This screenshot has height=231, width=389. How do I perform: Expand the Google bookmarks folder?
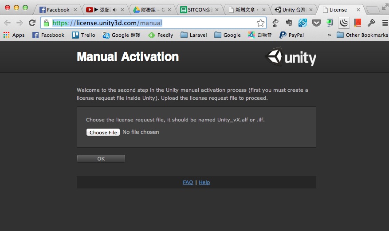(x=228, y=35)
